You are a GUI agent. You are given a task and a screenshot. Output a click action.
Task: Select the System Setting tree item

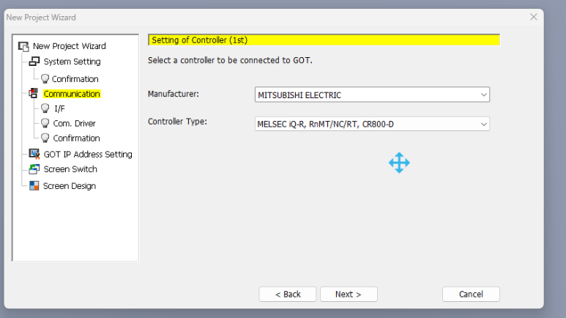(x=72, y=62)
